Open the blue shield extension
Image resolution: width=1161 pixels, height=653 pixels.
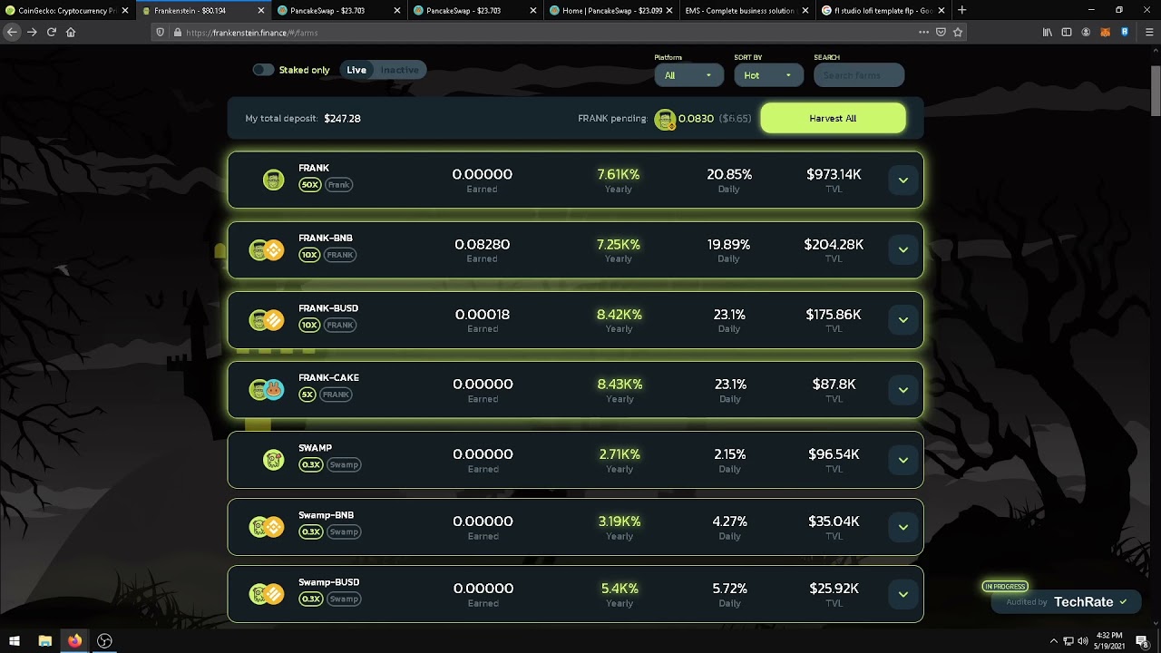pyautogui.click(x=1125, y=32)
